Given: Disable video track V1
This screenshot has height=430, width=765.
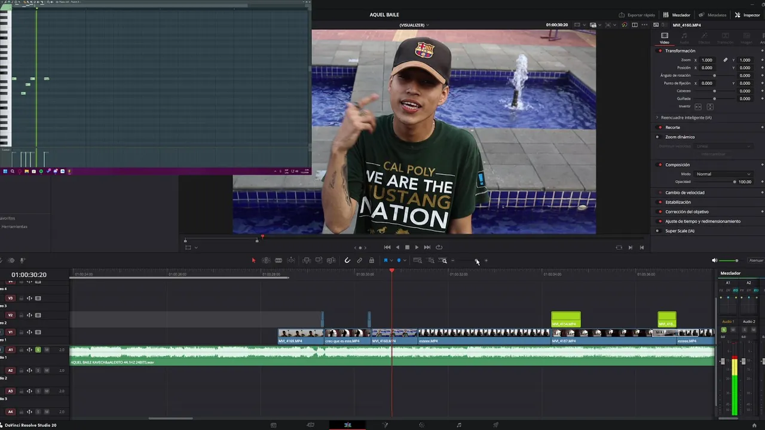Looking at the screenshot, I should click(x=38, y=332).
